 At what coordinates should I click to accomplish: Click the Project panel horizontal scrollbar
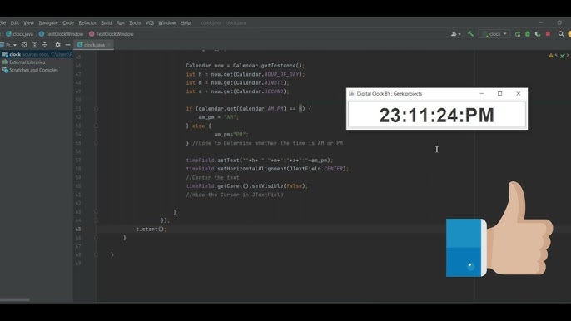click(x=15, y=300)
